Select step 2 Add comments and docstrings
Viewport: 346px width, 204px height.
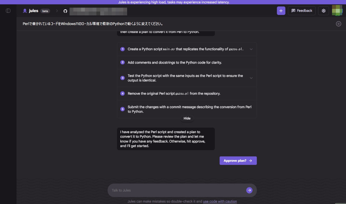(187, 62)
